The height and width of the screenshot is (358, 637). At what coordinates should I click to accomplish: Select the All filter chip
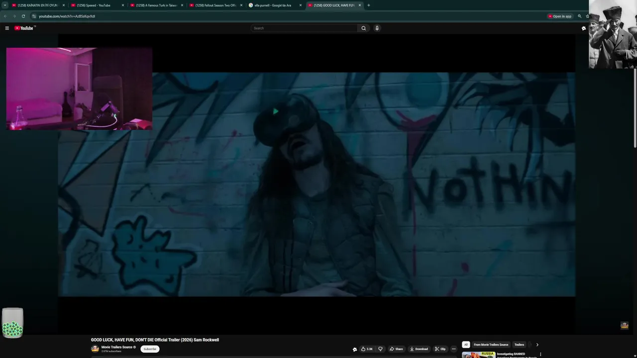466,345
